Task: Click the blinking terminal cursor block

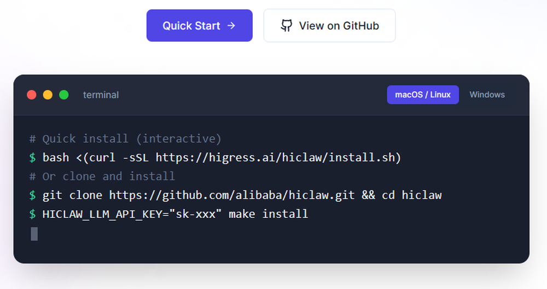Action: click(34, 234)
